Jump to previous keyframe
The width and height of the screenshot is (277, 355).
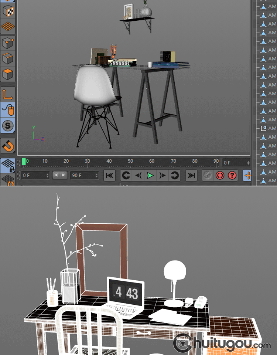[126, 175]
